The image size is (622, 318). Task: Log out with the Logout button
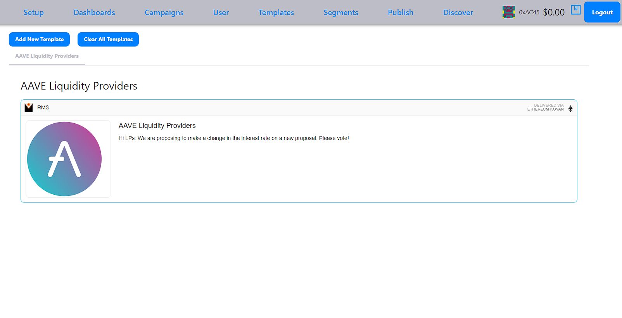pos(602,12)
